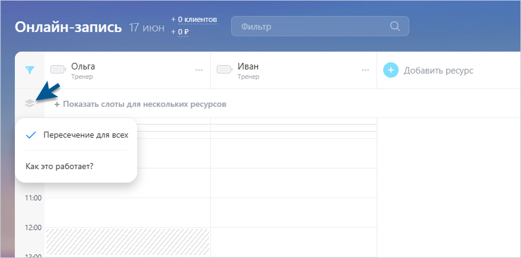521x258 pixels.
Task: Click the Тренер label under Иван
Action: [x=248, y=77]
